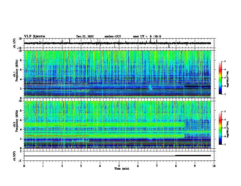
Task: Click the thickened ch.3 trace segment after 8 min
Action: pyautogui.click(x=193, y=156)
